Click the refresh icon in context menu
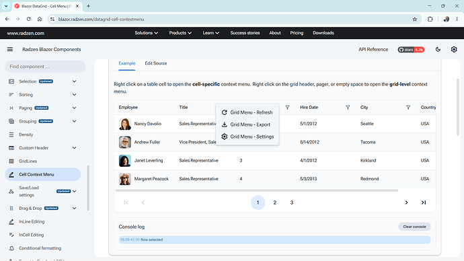 coord(225,112)
